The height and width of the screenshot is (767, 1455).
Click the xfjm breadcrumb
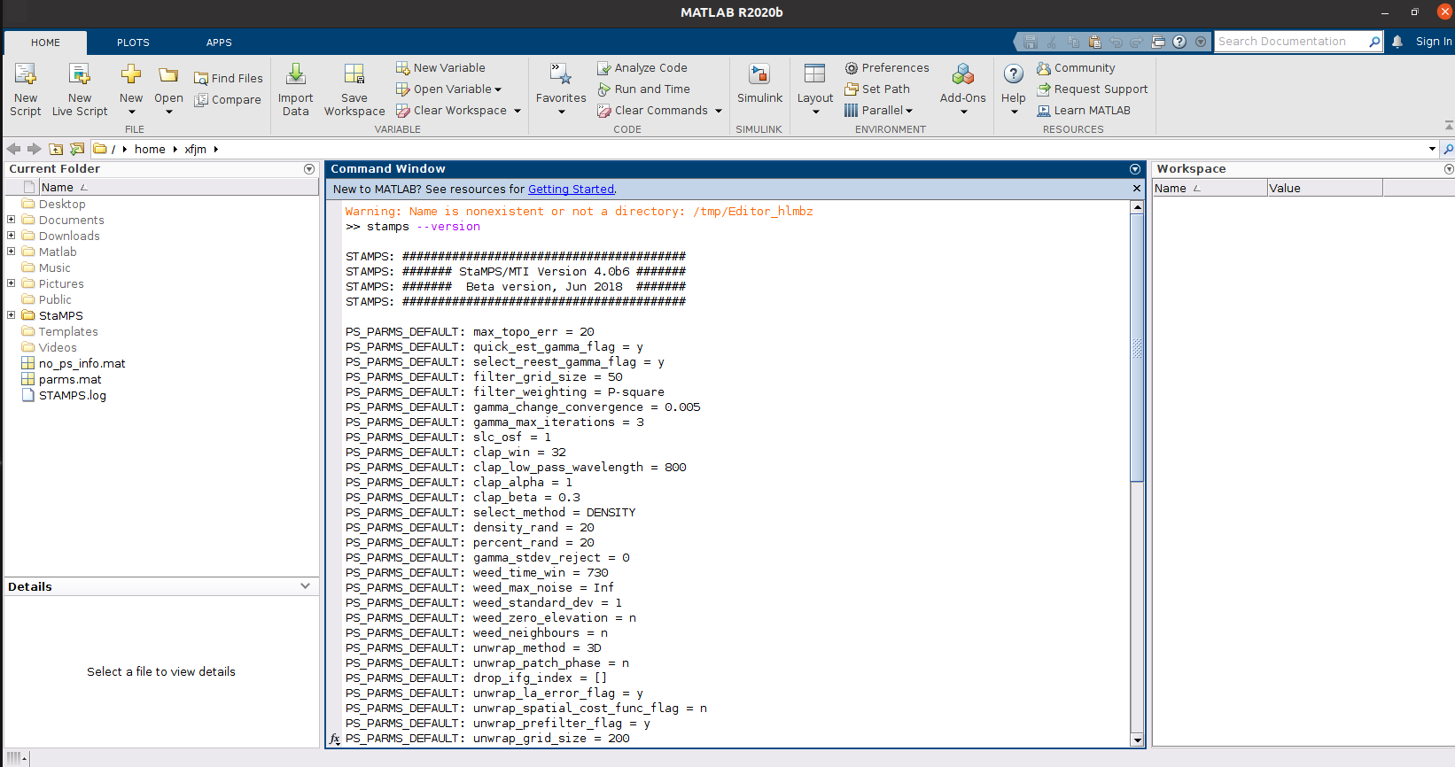[195, 149]
